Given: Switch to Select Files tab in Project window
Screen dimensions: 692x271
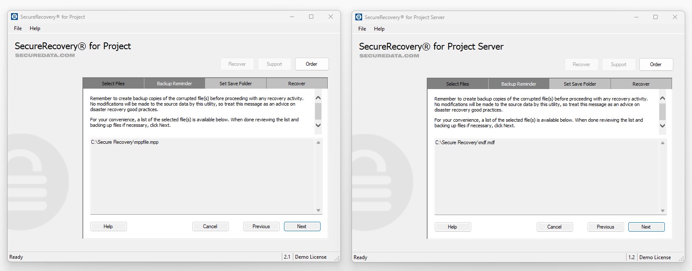Looking at the screenshot, I should pyautogui.click(x=113, y=84).
